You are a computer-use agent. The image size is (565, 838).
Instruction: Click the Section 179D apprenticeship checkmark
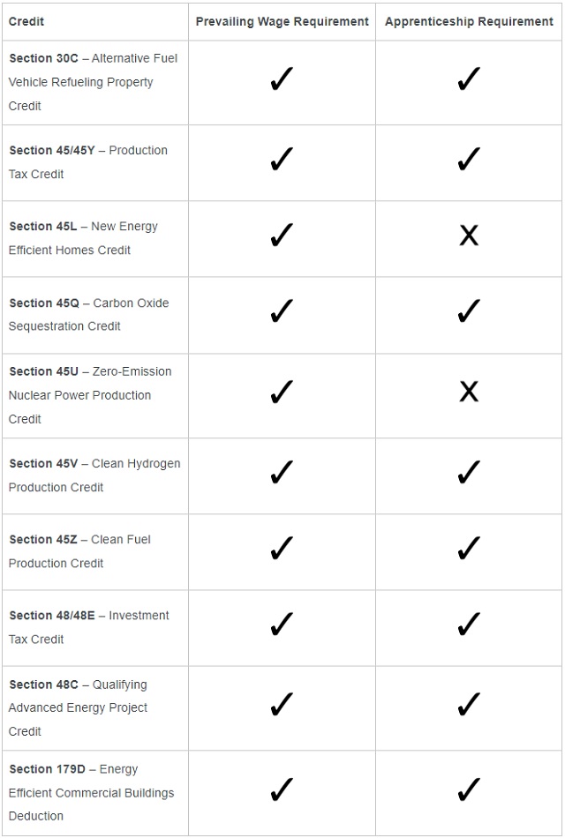pos(469,789)
